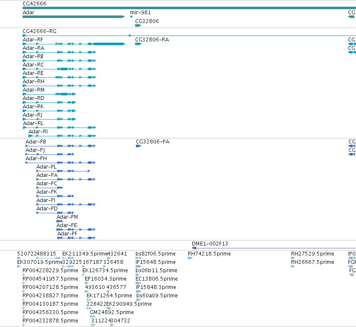Select the DME1-002F13 feature label
Image resolution: width=356 pixels, height=327 pixels.
click(210, 244)
